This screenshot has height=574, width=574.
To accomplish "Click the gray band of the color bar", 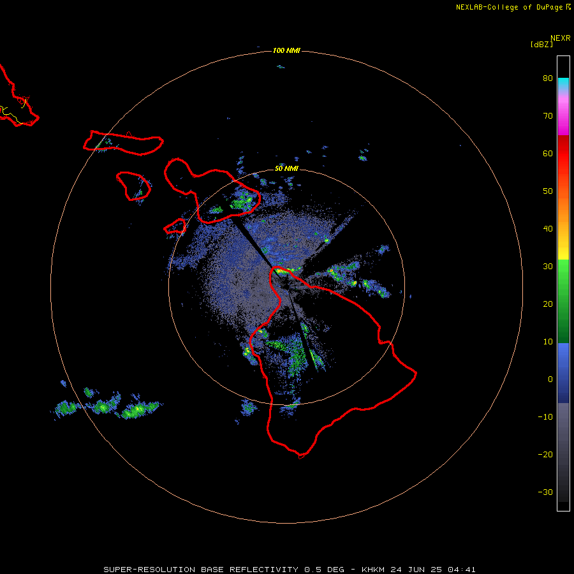I will click(563, 436).
